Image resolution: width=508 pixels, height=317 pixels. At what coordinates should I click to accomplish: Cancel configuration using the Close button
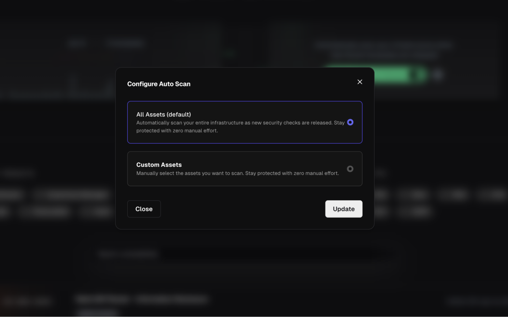point(144,209)
